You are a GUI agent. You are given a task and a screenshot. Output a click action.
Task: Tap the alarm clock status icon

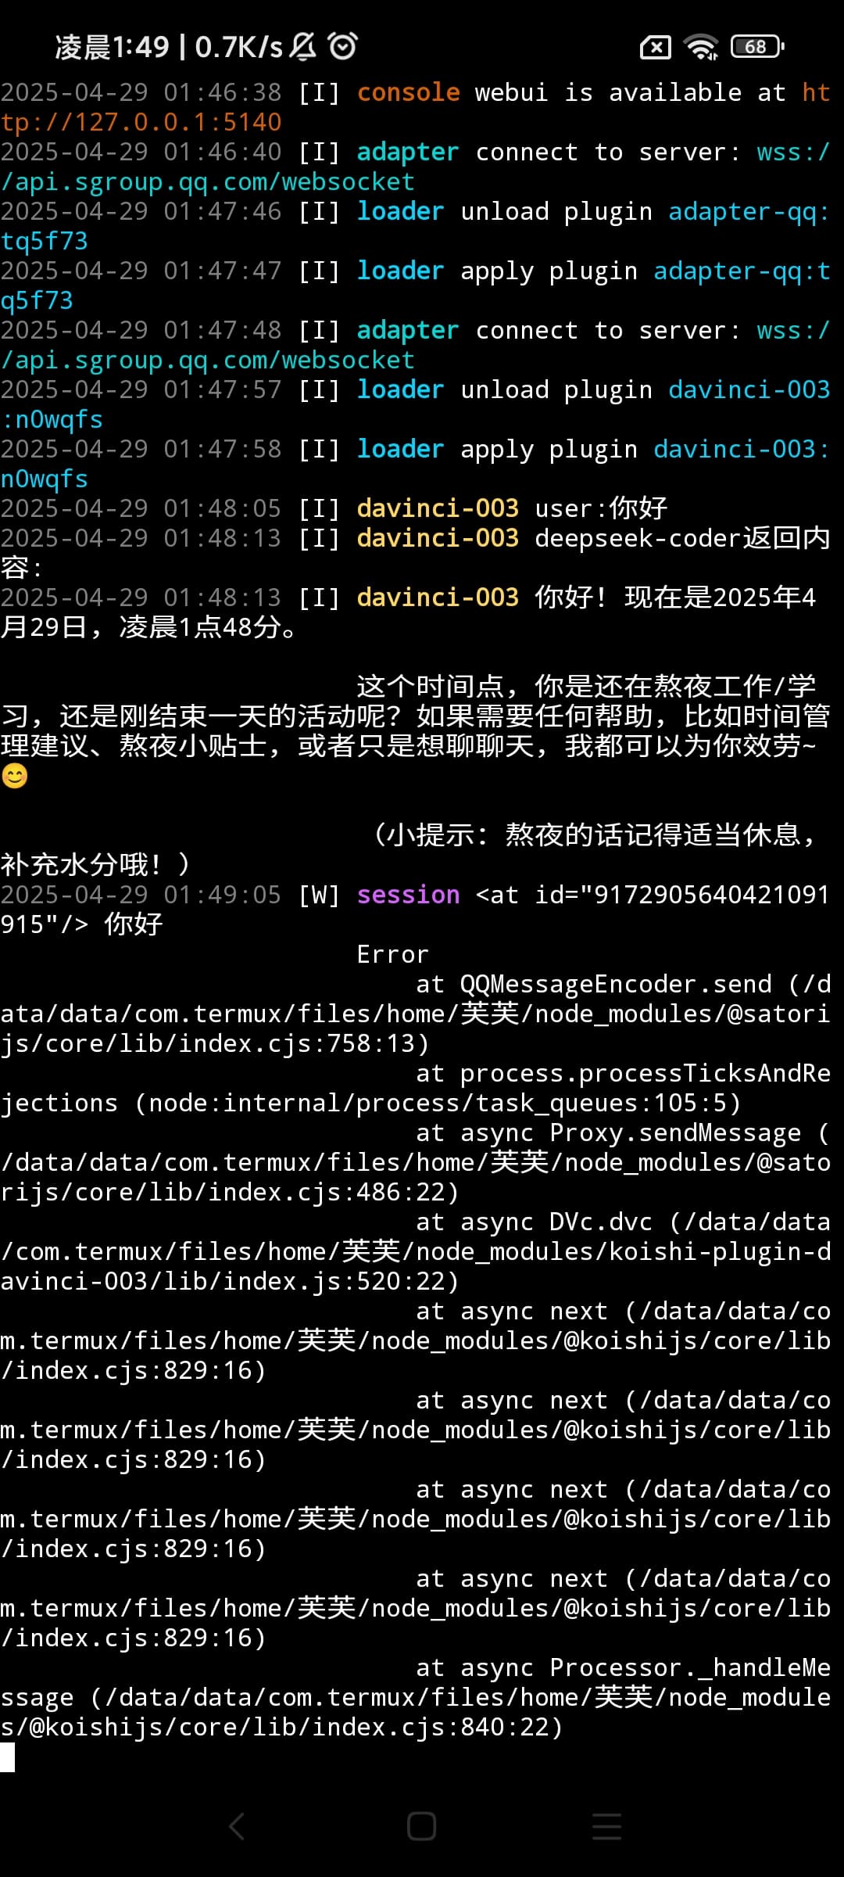click(343, 46)
